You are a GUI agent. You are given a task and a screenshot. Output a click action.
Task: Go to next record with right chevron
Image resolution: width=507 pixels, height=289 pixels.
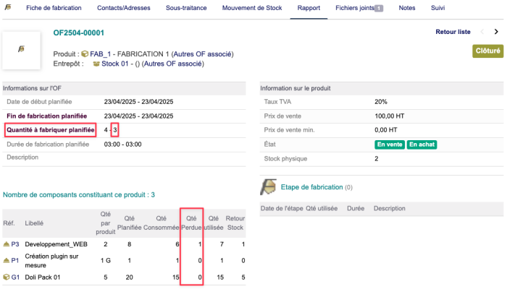pos(496,32)
